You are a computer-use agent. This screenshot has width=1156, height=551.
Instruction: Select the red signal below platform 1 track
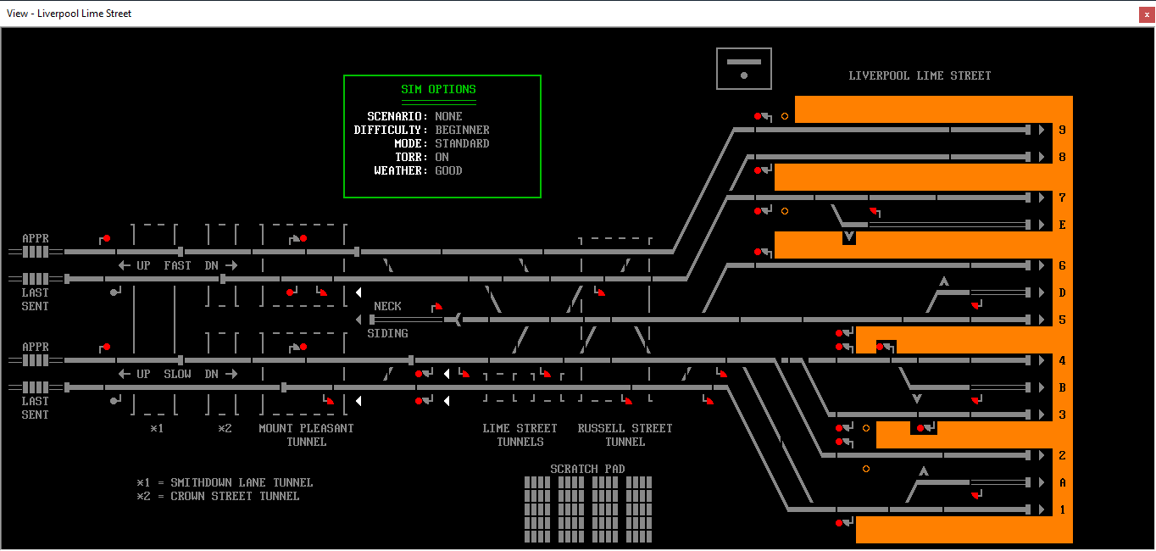(x=840, y=523)
